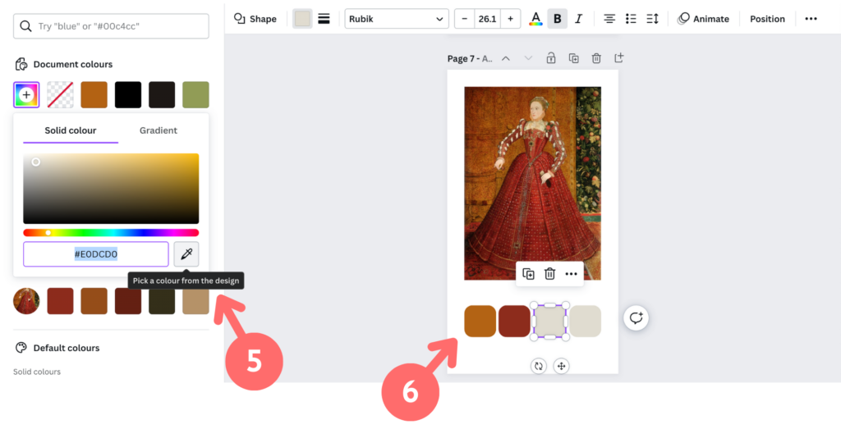Image resolution: width=841 pixels, height=429 pixels.
Task: Toggle the page lock icon
Action: (550, 58)
